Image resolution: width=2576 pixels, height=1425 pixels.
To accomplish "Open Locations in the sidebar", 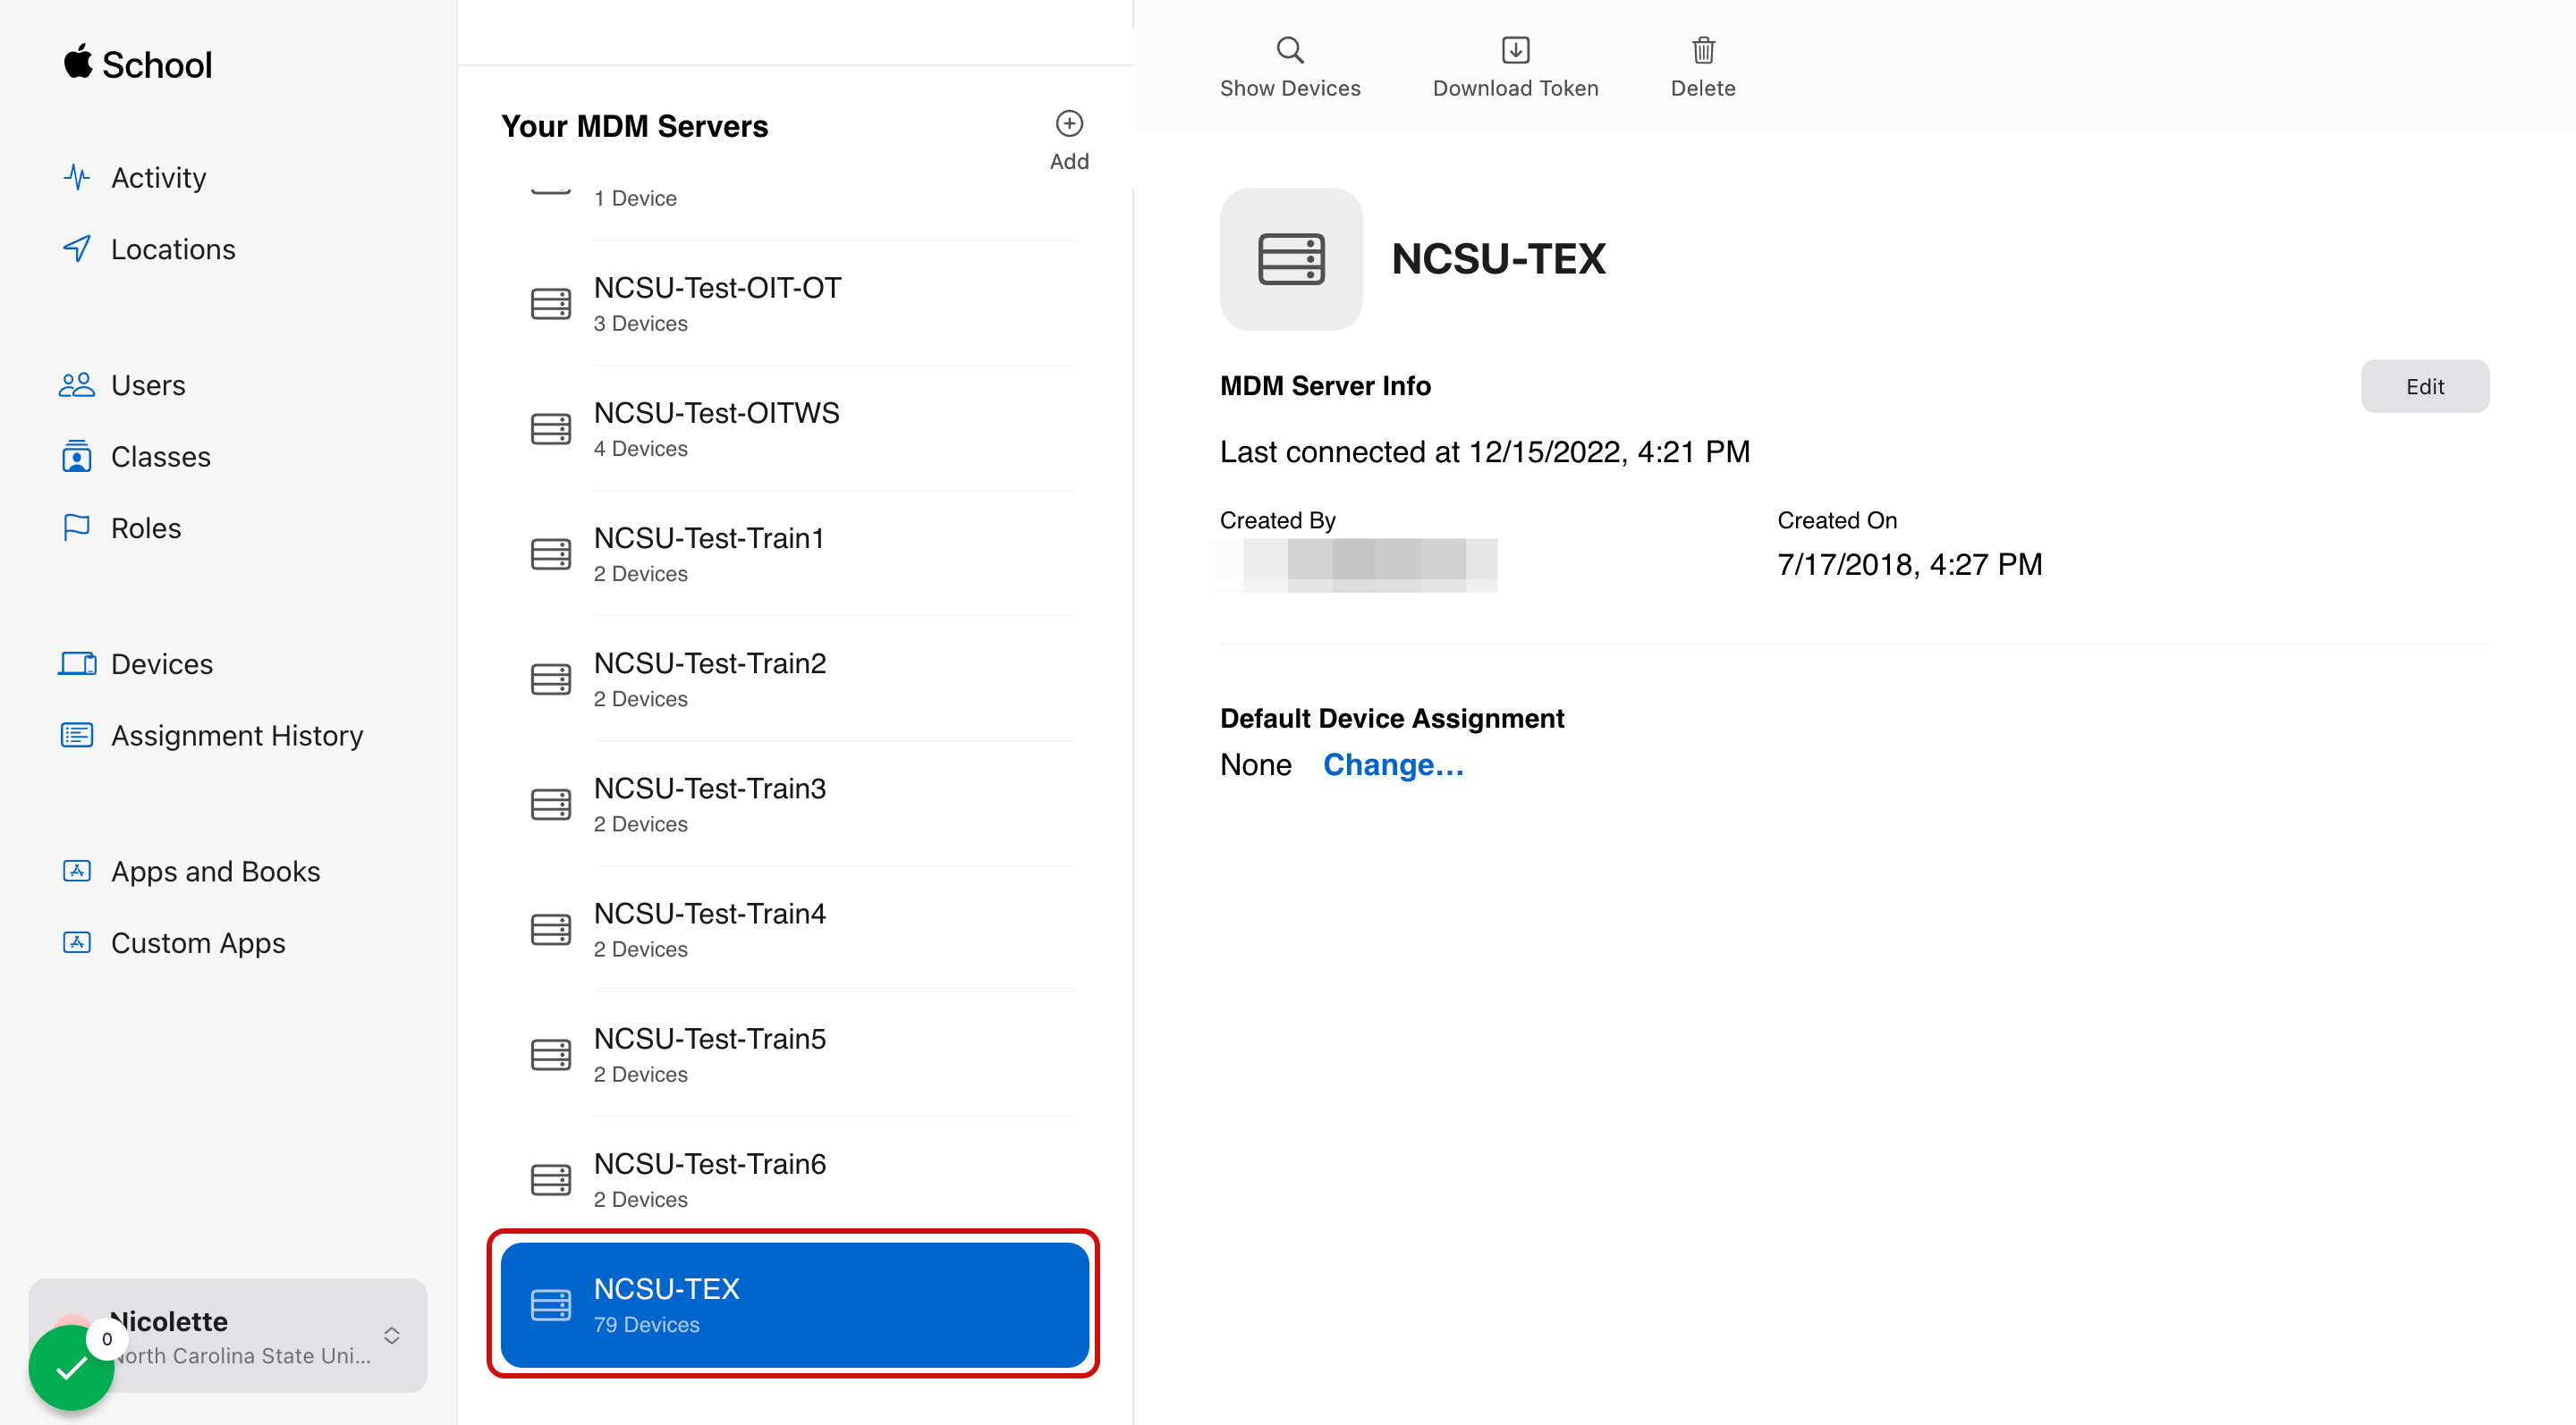I will (x=149, y=249).
